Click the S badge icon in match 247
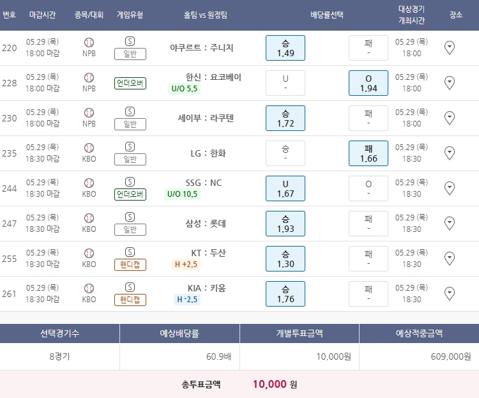This screenshot has height=398, width=479. pos(130,217)
